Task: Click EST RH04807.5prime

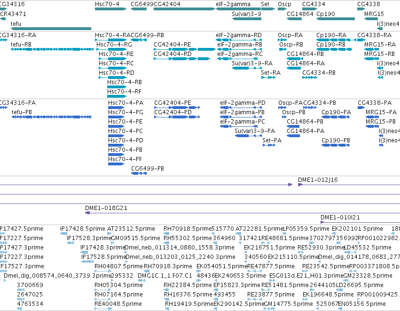Action: [103, 271]
